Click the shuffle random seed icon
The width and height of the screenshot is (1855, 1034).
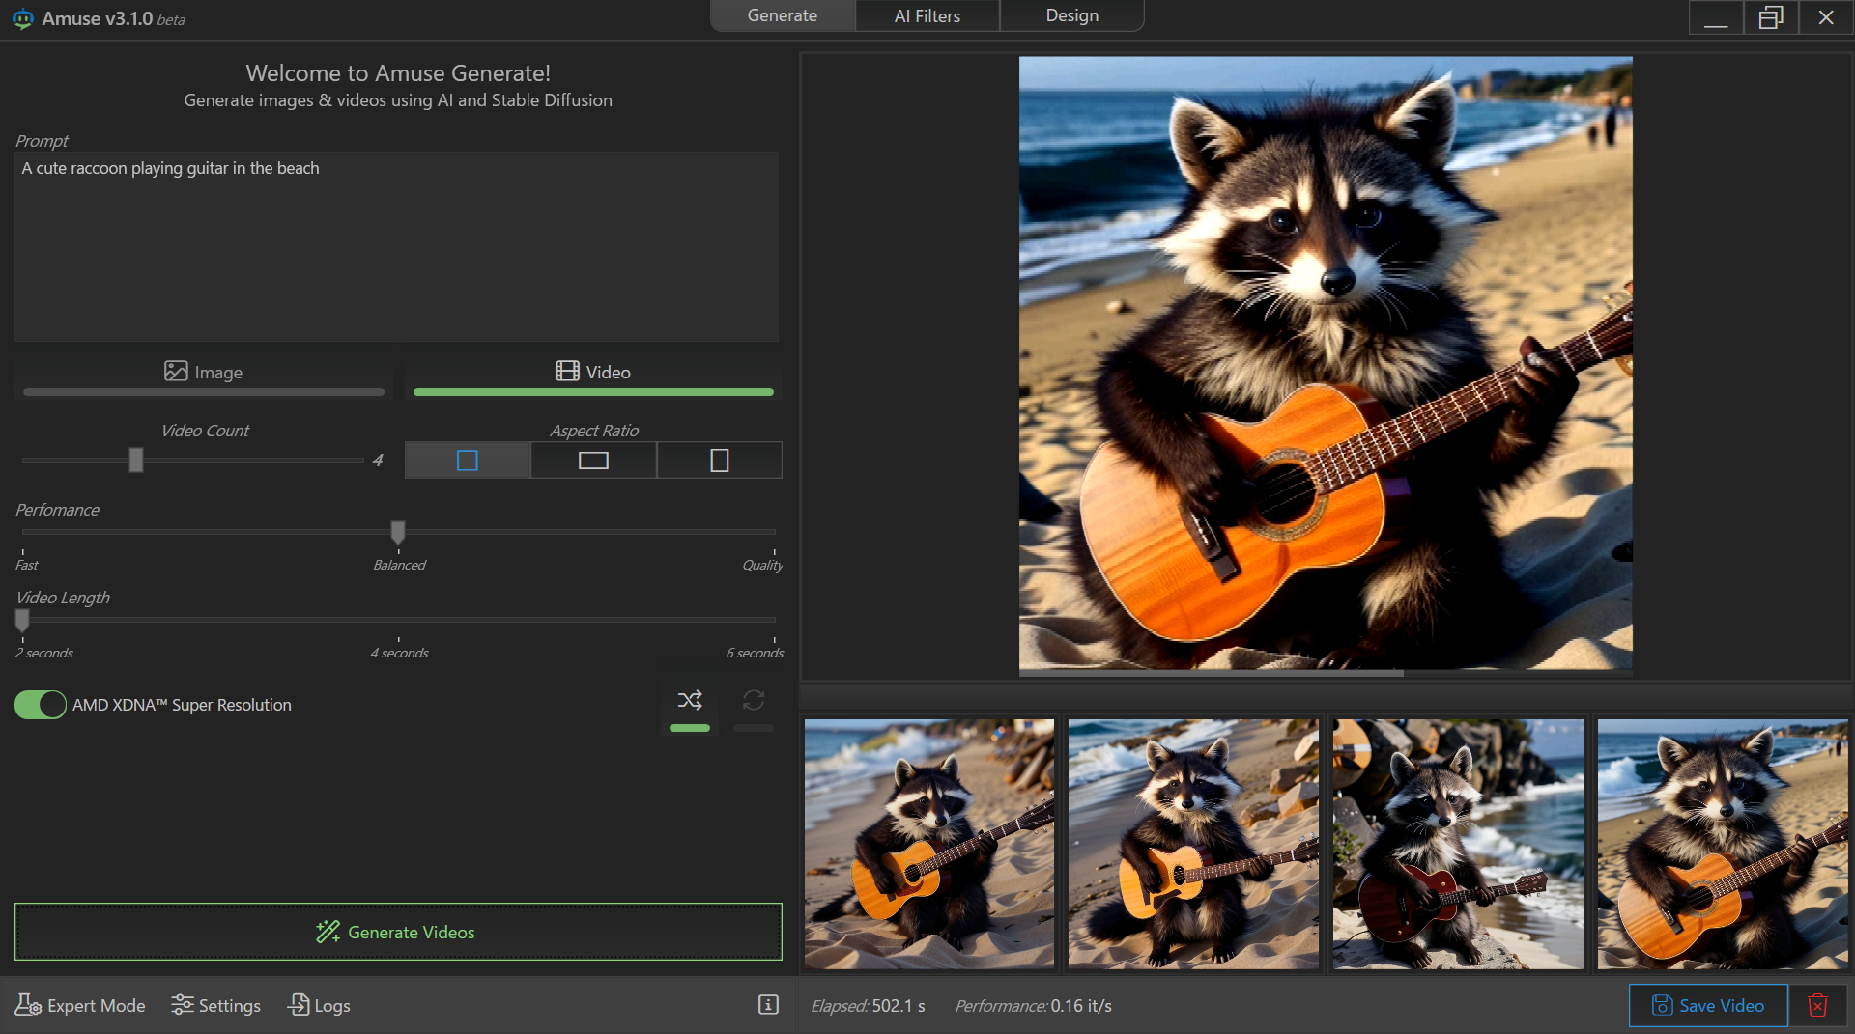tap(689, 700)
